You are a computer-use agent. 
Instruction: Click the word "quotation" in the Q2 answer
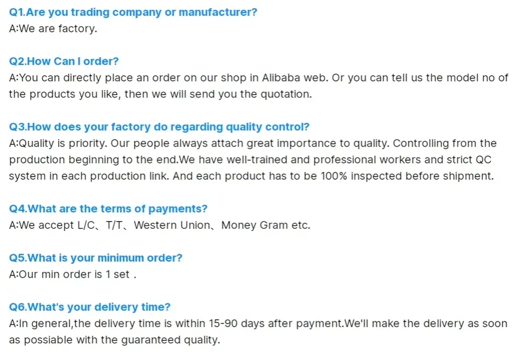[283, 94]
